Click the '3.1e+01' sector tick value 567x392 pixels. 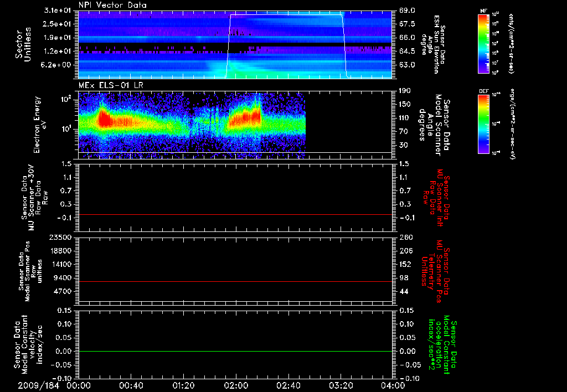tap(58, 11)
